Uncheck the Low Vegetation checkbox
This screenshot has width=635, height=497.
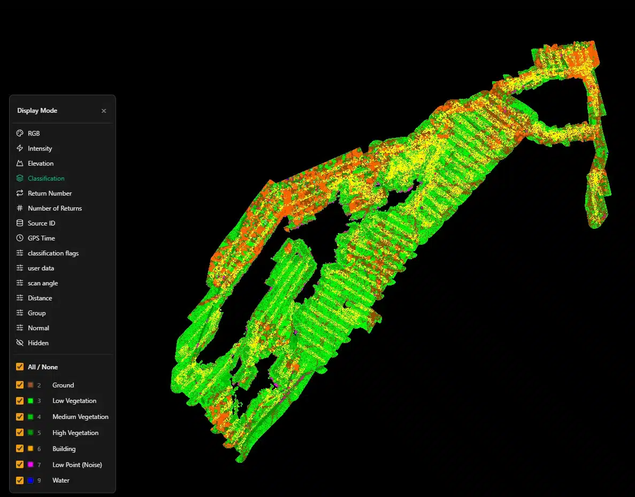coord(19,401)
